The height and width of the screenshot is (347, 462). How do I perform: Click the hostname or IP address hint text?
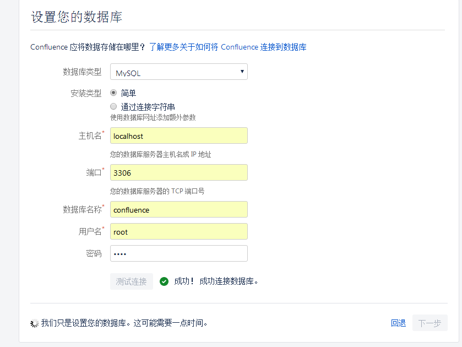coord(160,155)
